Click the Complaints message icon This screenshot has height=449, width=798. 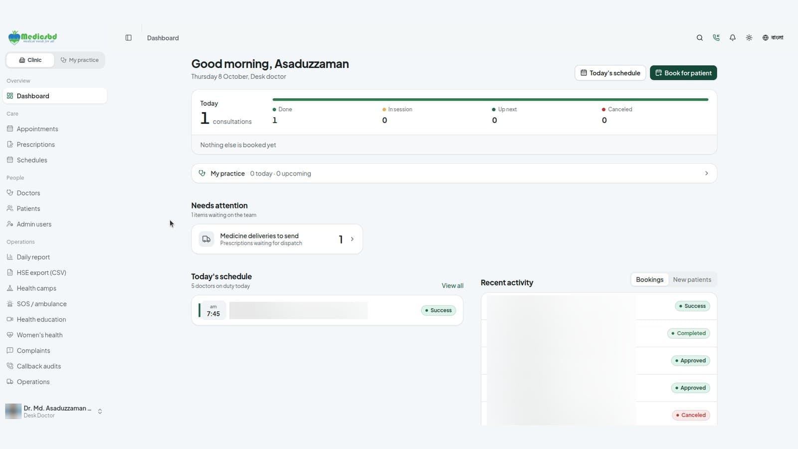coord(10,350)
